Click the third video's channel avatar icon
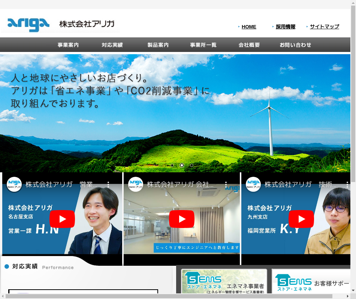 pos(253,184)
